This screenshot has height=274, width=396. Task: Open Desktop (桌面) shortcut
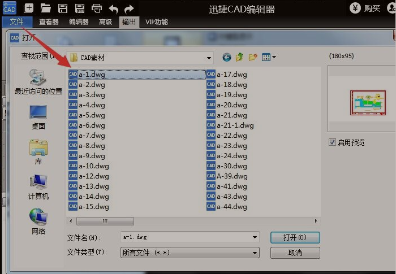tap(38, 117)
